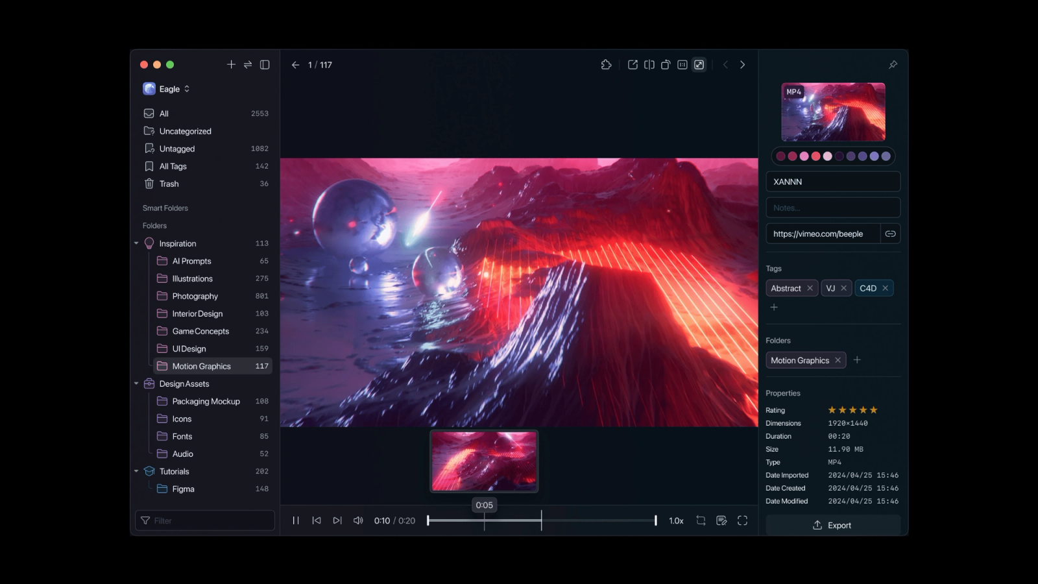Go to the previous item arrow
The width and height of the screenshot is (1038, 584).
click(725, 65)
